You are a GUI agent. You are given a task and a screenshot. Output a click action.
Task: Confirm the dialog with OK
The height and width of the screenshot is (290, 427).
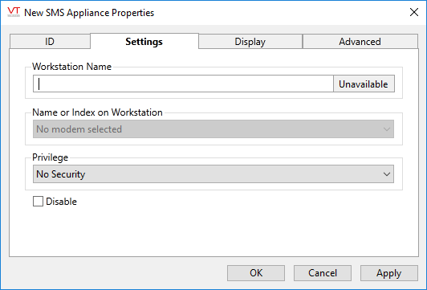click(x=256, y=273)
